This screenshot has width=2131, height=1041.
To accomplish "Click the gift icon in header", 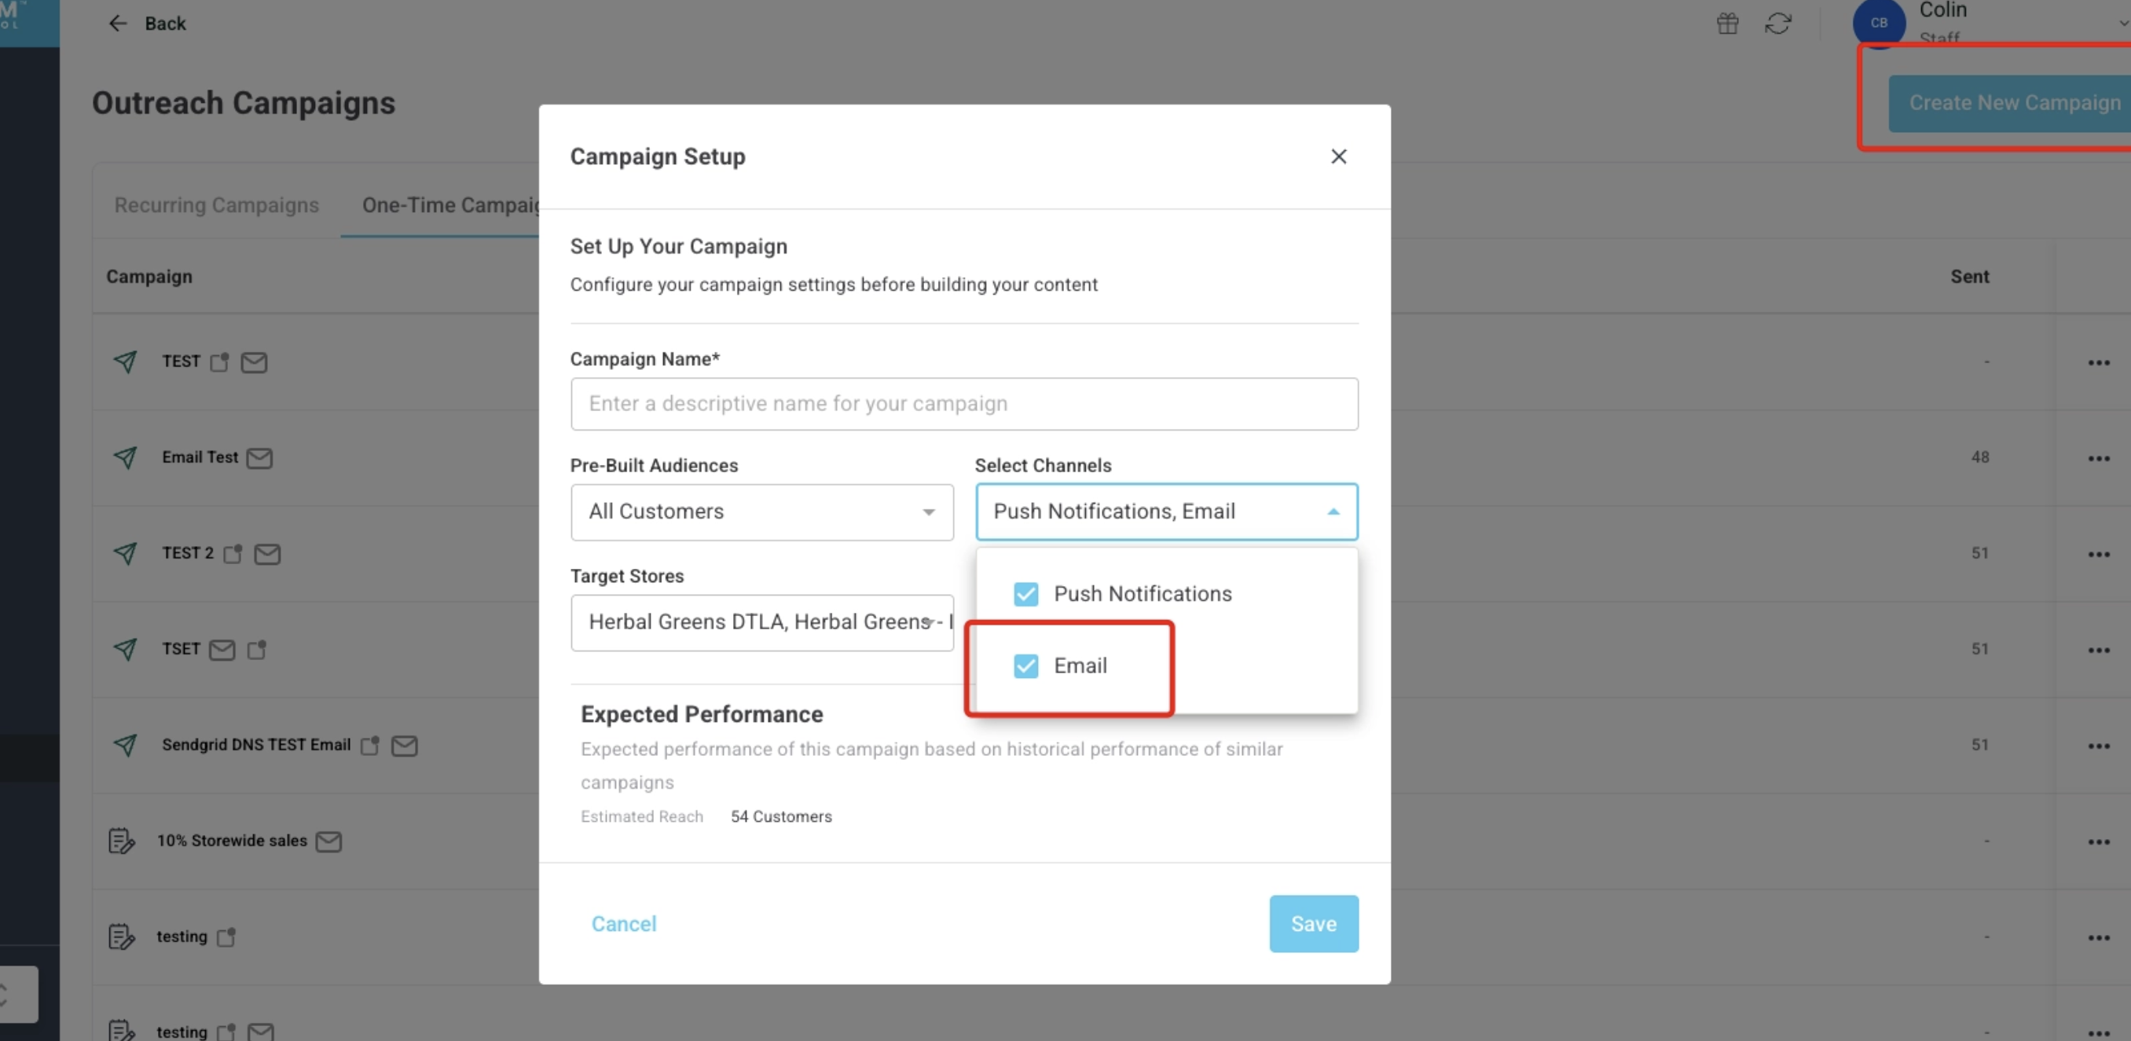I will point(1727,23).
